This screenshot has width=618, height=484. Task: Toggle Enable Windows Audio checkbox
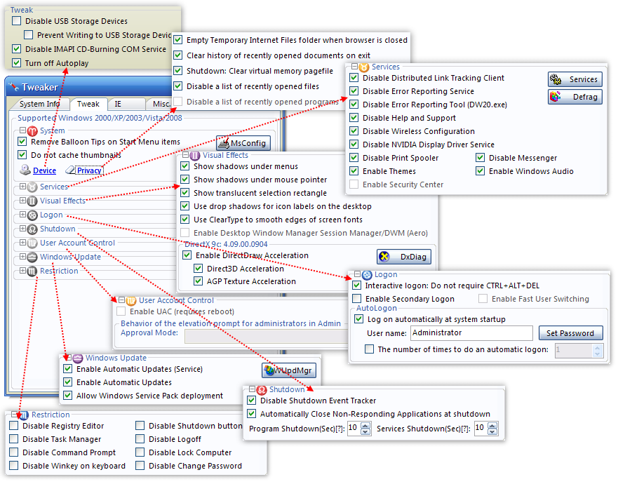click(480, 171)
